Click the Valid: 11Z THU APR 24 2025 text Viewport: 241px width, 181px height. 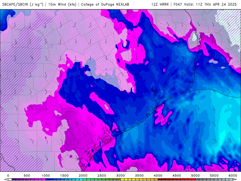210,4
